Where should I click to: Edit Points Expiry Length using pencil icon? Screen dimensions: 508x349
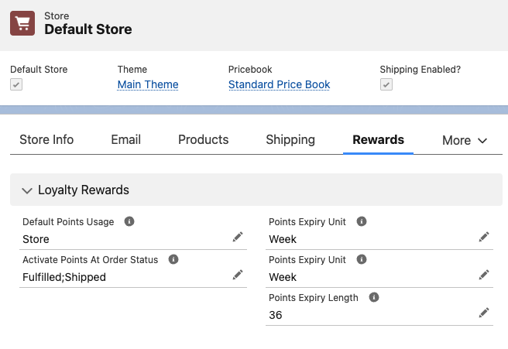coord(484,313)
